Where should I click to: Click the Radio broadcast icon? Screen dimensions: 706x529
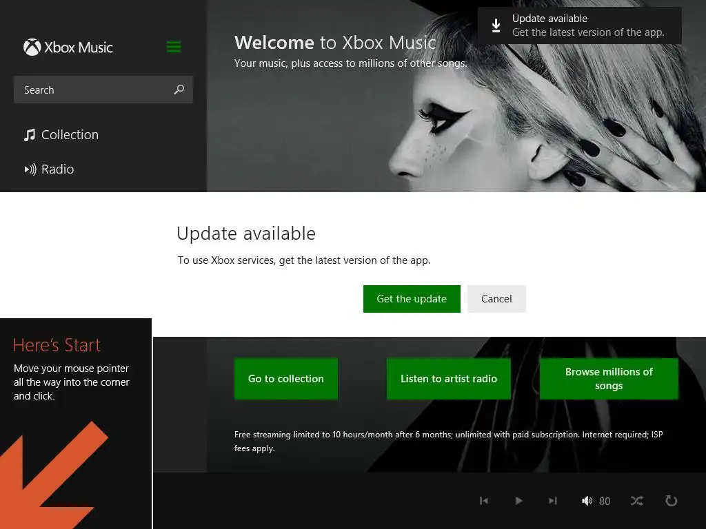click(30, 169)
